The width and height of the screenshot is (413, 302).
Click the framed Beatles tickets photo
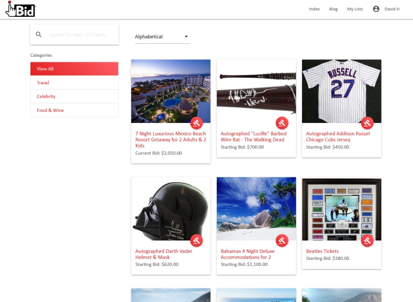pyautogui.click(x=342, y=209)
